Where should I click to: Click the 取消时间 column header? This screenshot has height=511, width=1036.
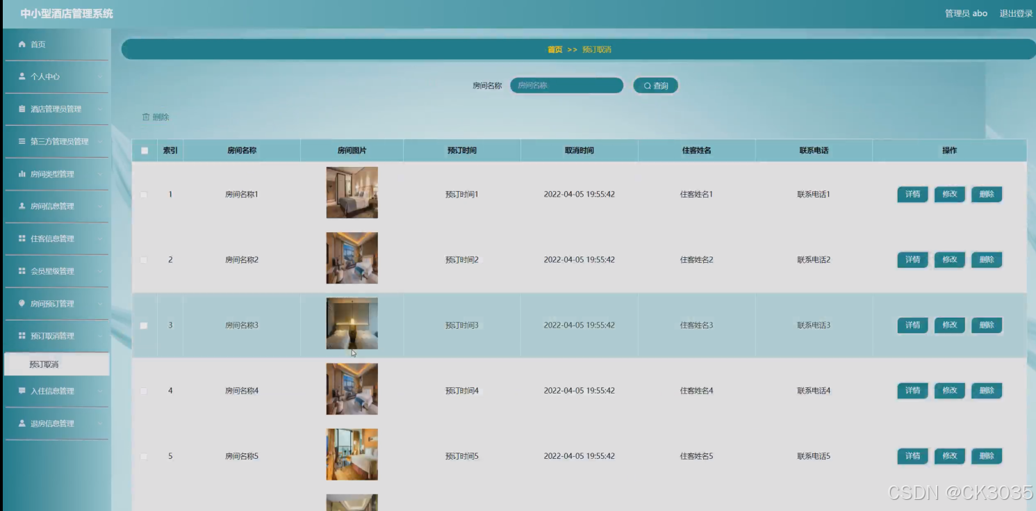coord(579,150)
